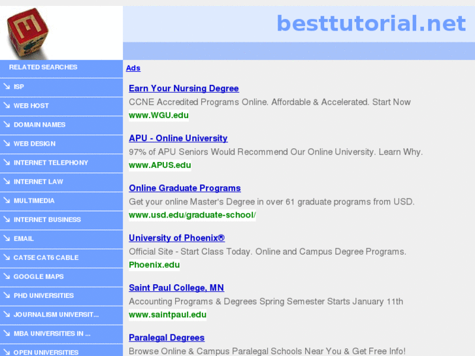Click the arrow icon beside CAT5E CAT6 CABLE
The image size is (475, 356).
coord(7,257)
